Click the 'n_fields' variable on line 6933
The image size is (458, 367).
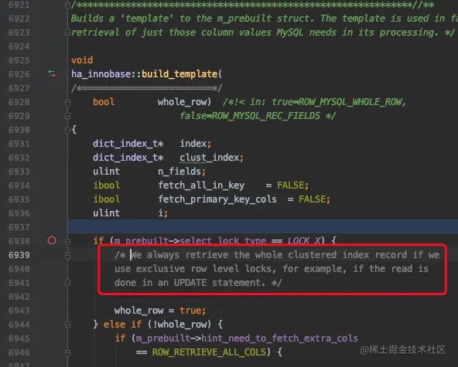(179, 172)
